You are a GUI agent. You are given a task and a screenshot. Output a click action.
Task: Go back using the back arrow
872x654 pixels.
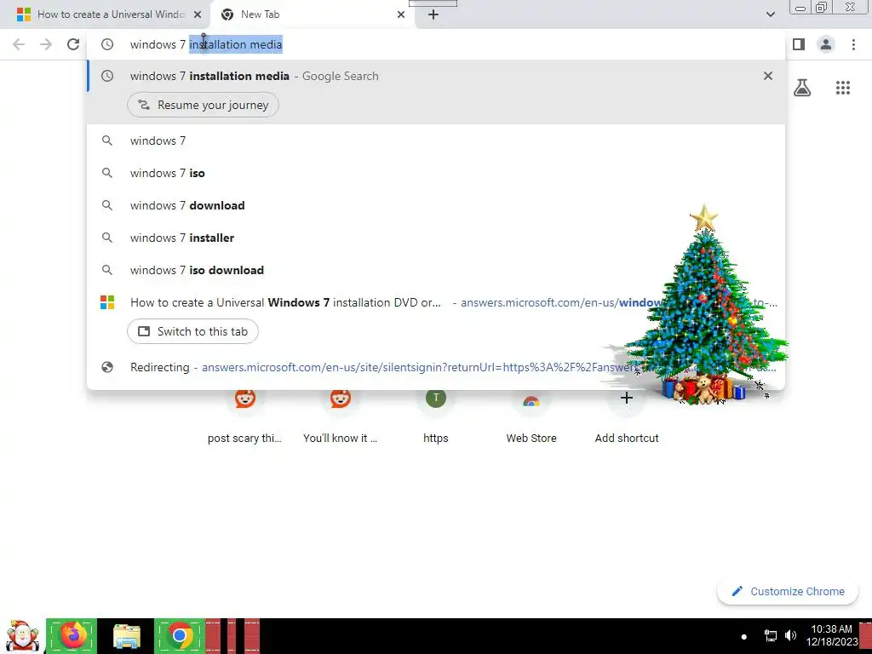coord(19,44)
